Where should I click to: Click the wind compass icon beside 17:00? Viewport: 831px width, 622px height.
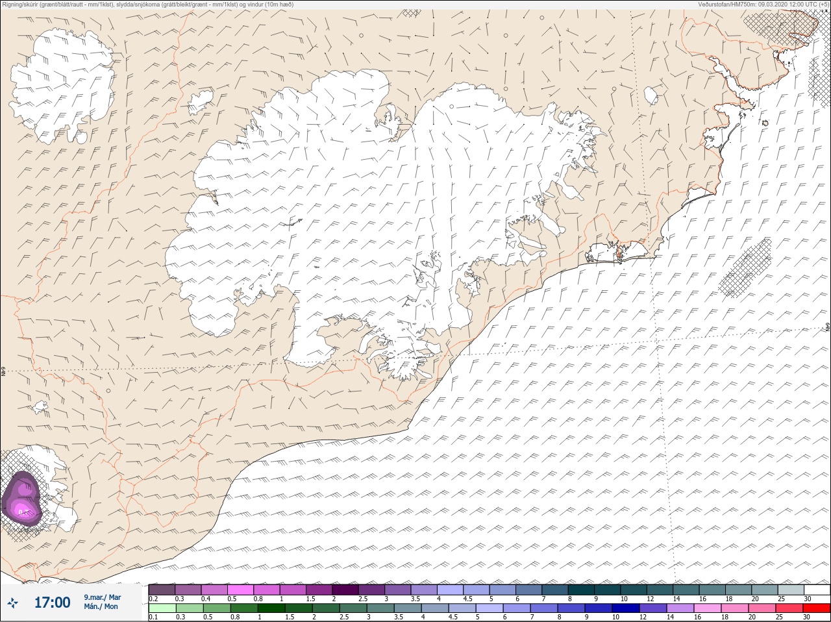[x=13, y=603]
